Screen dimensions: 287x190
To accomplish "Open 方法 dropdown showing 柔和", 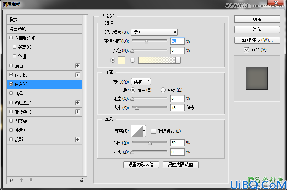I will pos(141,82).
